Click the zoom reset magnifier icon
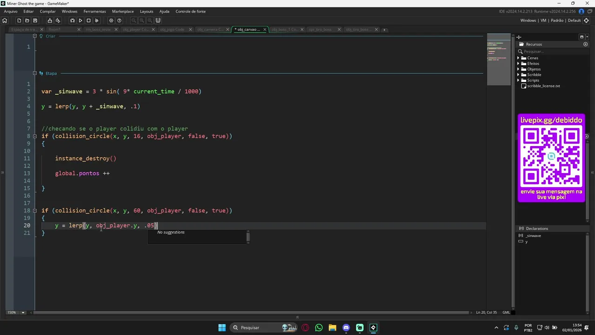The height and width of the screenshot is (335, 595). 142,20
